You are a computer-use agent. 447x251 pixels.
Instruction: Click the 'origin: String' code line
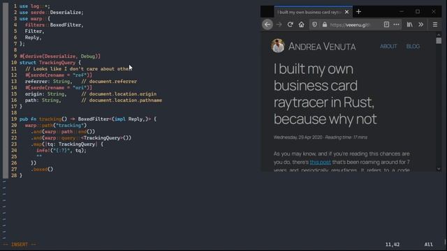tap(45, 94)
